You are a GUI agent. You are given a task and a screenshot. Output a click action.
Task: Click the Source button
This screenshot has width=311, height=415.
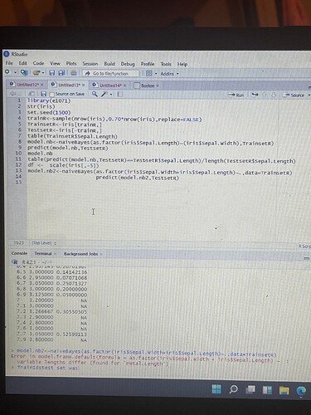(x=294, y=95)
